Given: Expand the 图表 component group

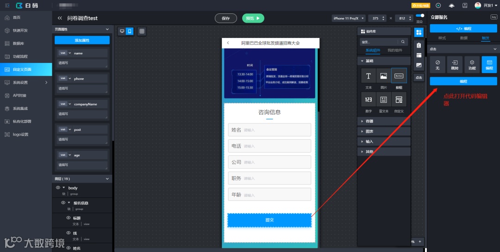Looking at the screenshot, I should tap(384, 132).
